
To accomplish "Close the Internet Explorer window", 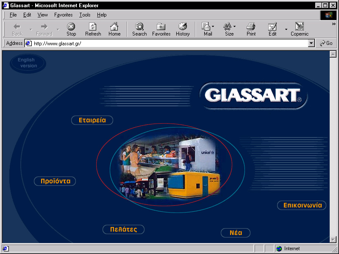I will coord(333,6).
